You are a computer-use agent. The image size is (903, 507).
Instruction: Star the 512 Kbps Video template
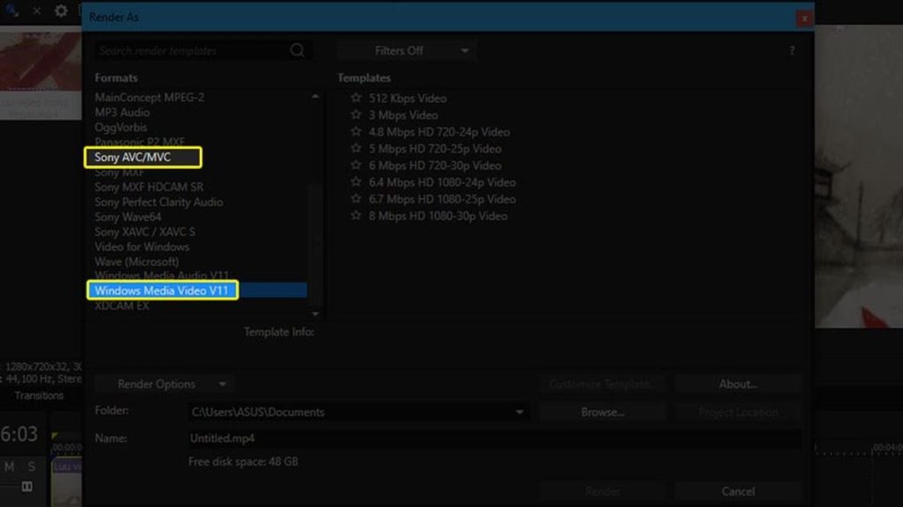356,99
